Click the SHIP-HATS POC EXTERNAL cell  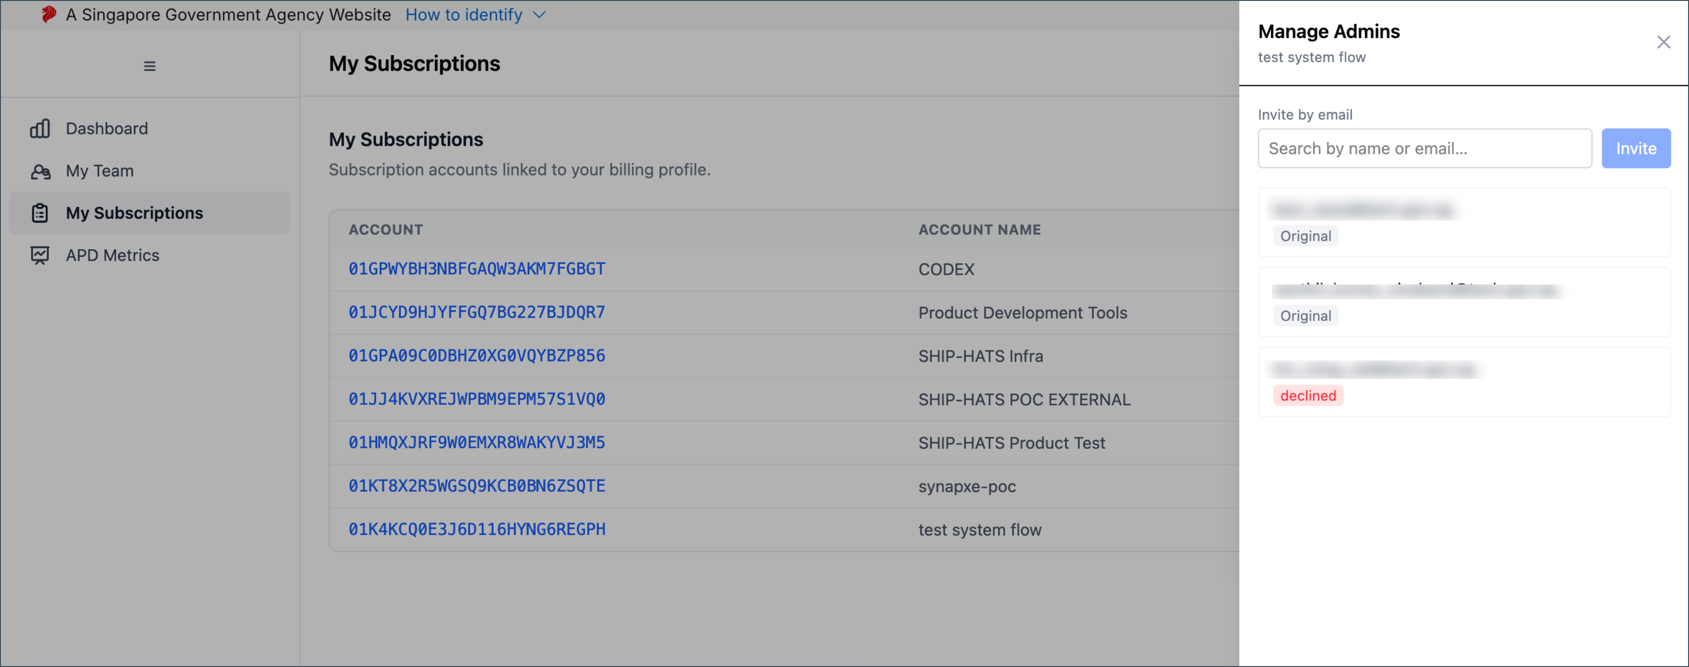[1024, 399]
